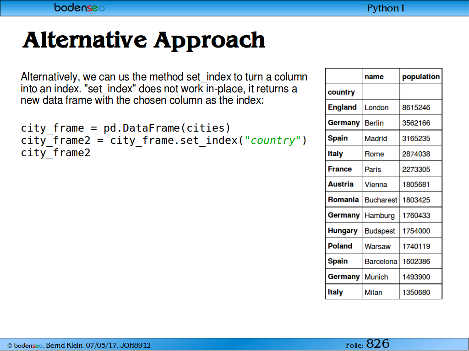Select the Bucharest cell
Image resolution: width=469 pixels, height=351 pixels.
(x=381, y=200)
